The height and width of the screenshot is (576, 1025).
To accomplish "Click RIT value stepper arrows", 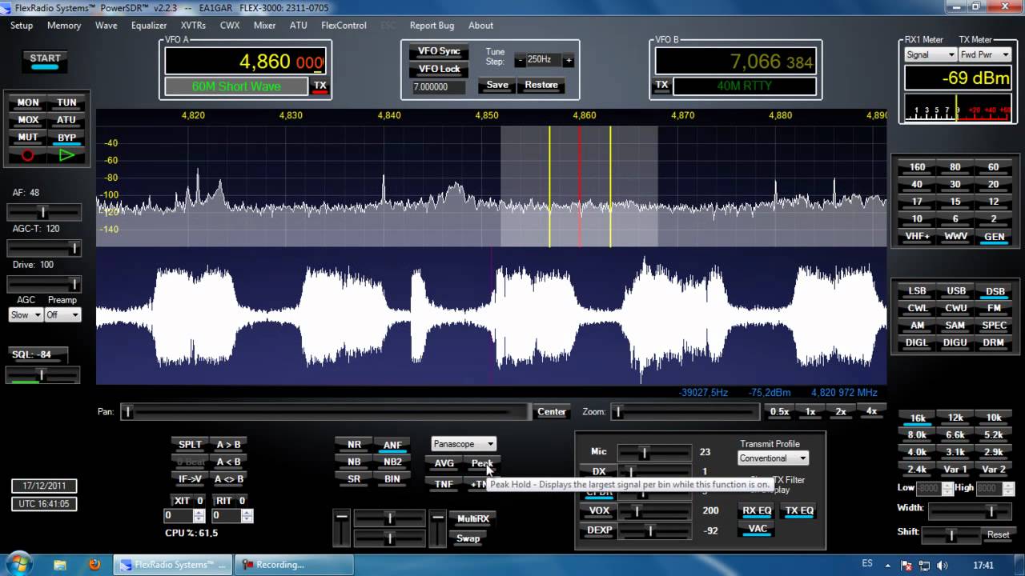I will (x=248, y=516).
